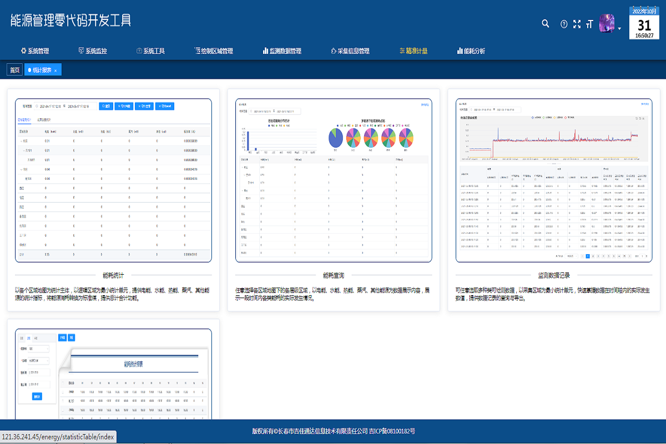Open the 监测数据记录 card thumbnail
Image resolution: width=666 pixels, height=444 pixels.
coord(554,180)
